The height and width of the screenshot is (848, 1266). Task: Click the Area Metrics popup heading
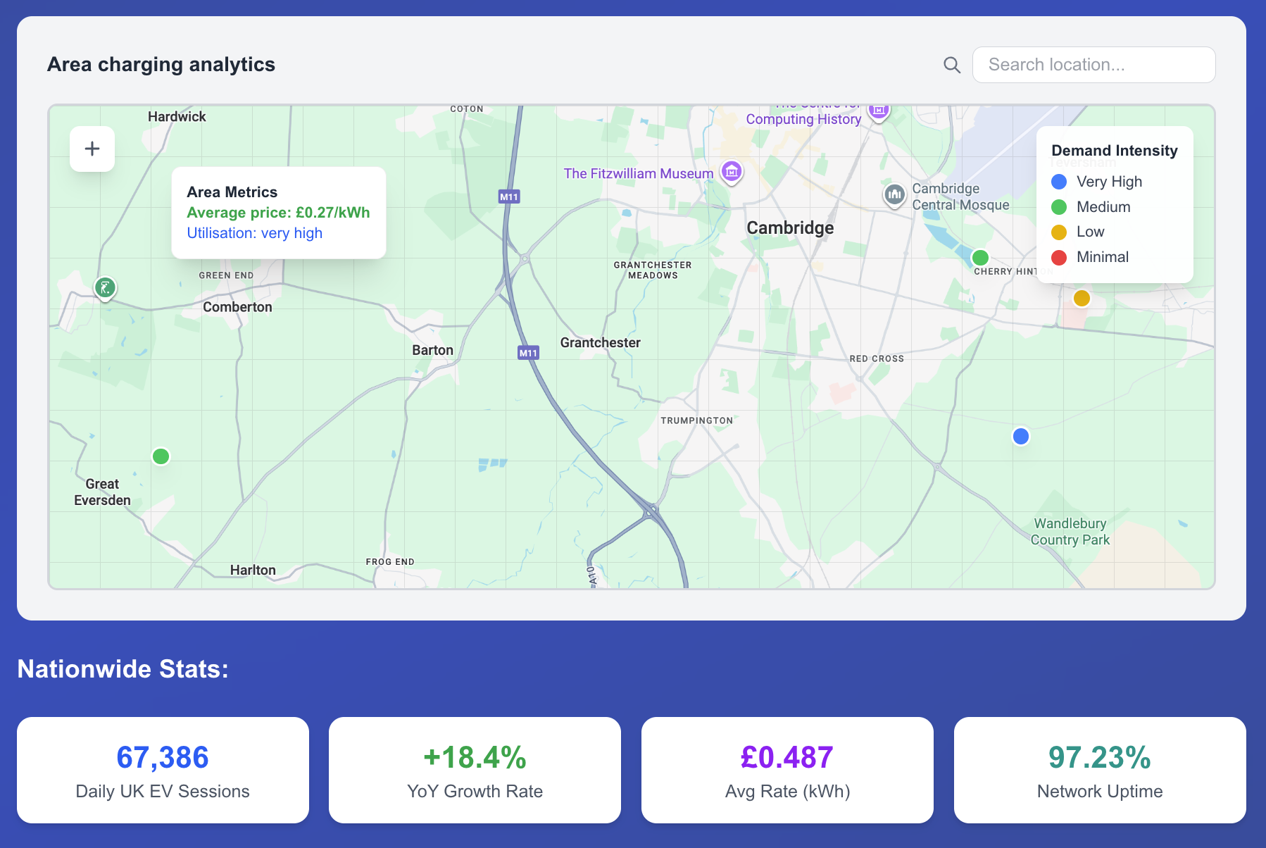232,192
